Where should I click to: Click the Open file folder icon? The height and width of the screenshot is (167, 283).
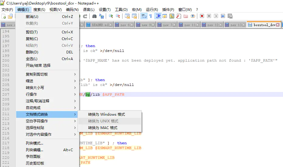click(10, 16)
